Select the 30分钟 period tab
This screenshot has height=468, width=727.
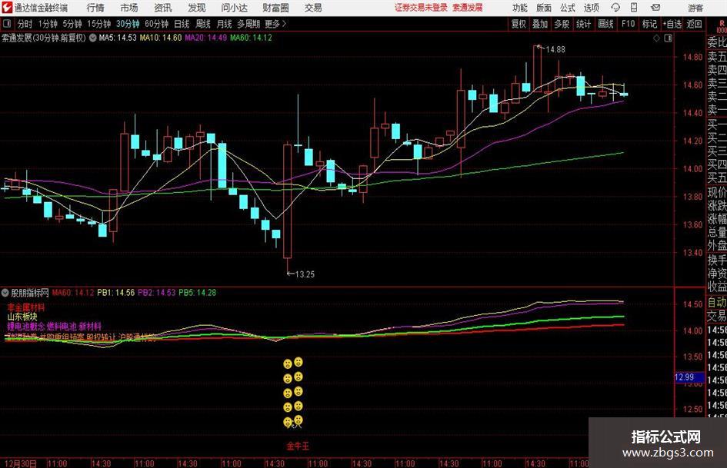(128, 24)
